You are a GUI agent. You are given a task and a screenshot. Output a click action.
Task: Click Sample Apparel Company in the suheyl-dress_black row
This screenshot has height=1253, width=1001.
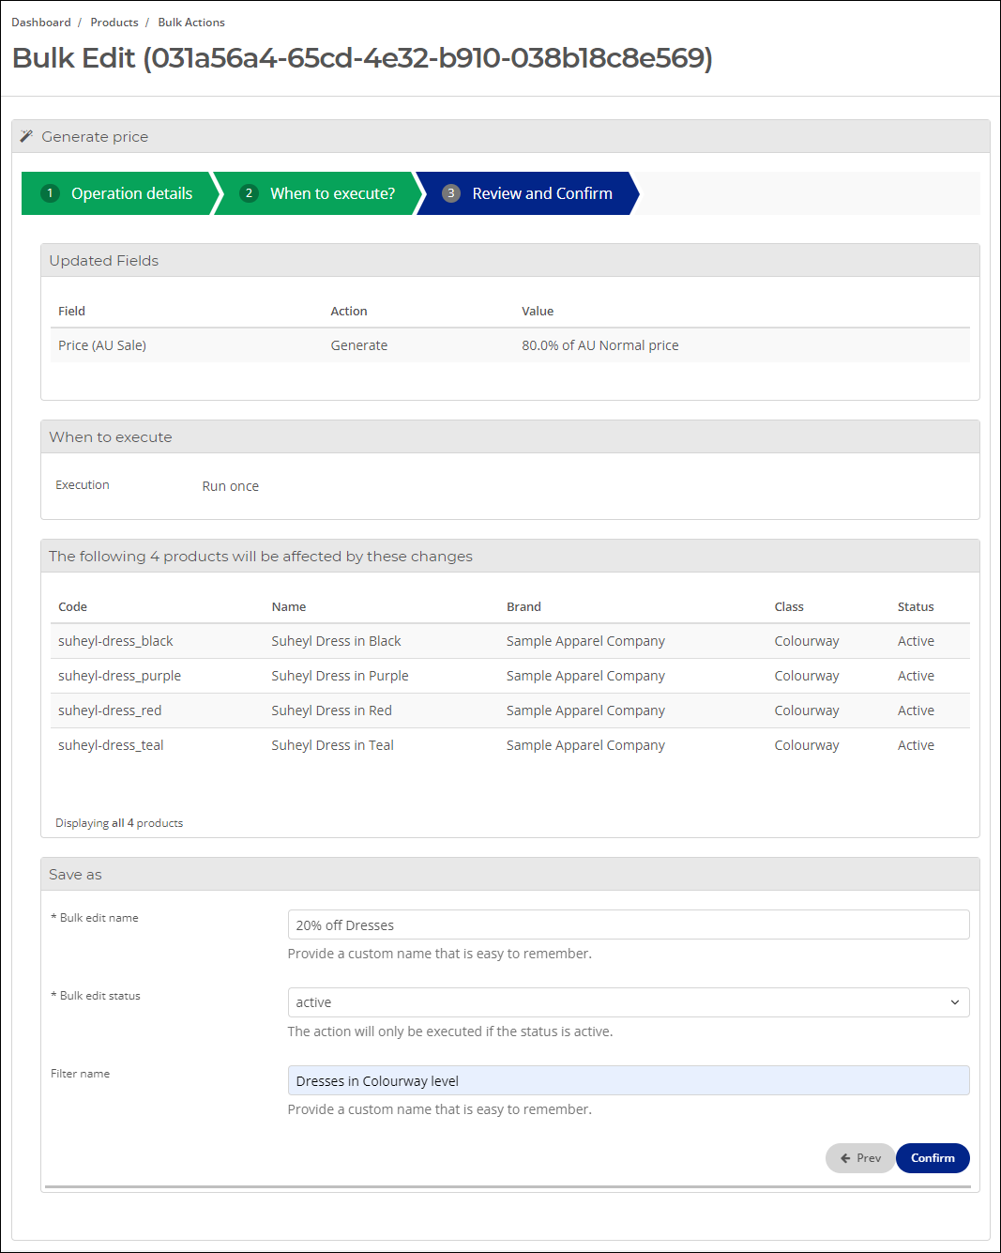pos(585,641)
